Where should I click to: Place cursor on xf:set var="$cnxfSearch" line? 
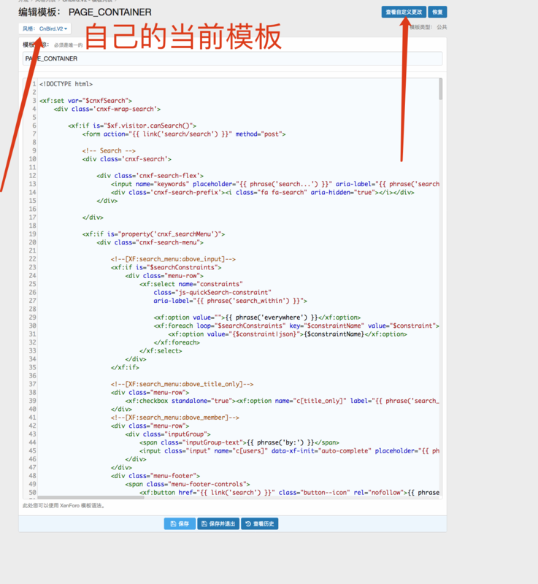click(85, 101)
